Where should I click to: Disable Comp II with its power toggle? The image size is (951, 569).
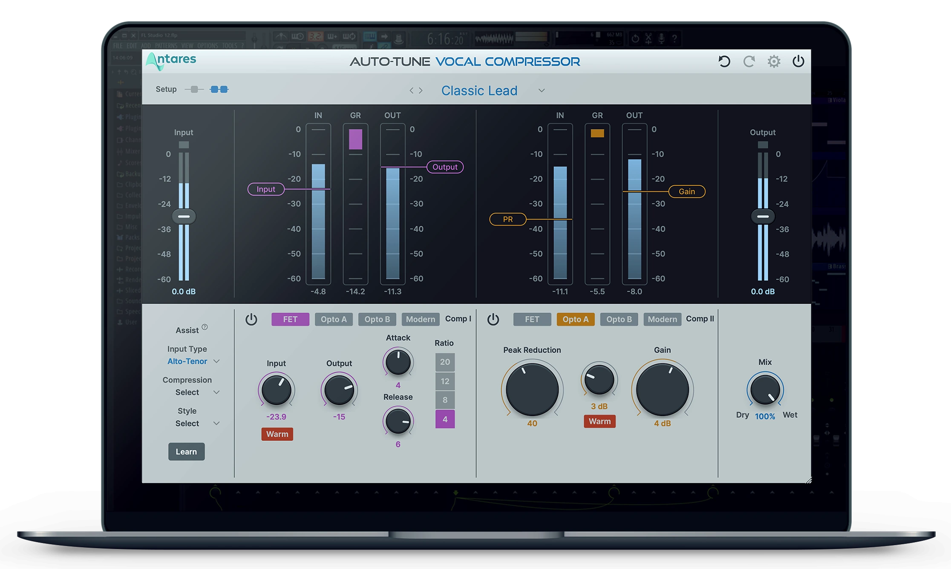click(x=493, y=319)
